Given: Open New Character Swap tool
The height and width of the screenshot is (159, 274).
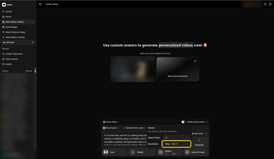Looking at the screenshot, I should pyautogui.click(x=18, y=32).
